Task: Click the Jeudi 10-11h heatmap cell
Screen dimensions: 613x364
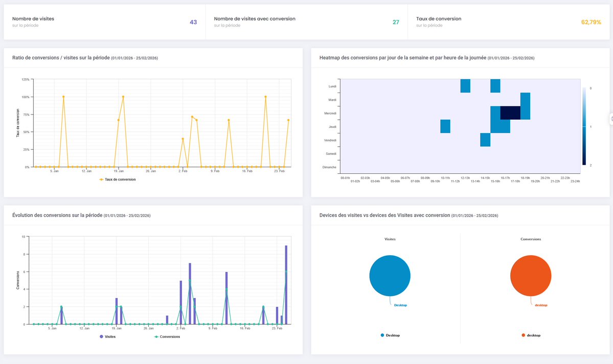Action: coord(445,126)
